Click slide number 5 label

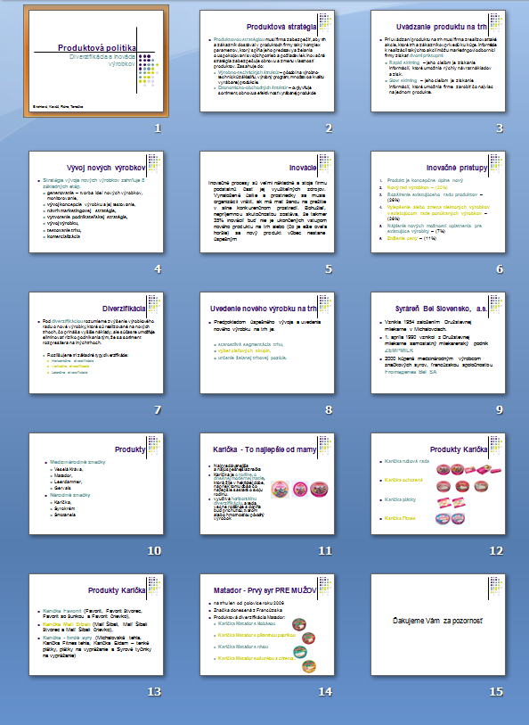329,269
